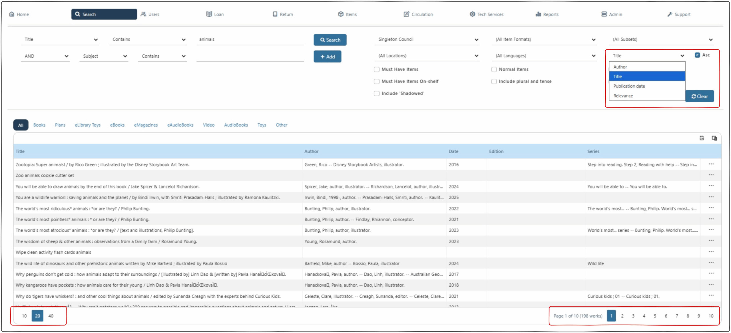Enable Must Have Items checkbox
This screenshot has height=333, width=731.
click(377, 69)
